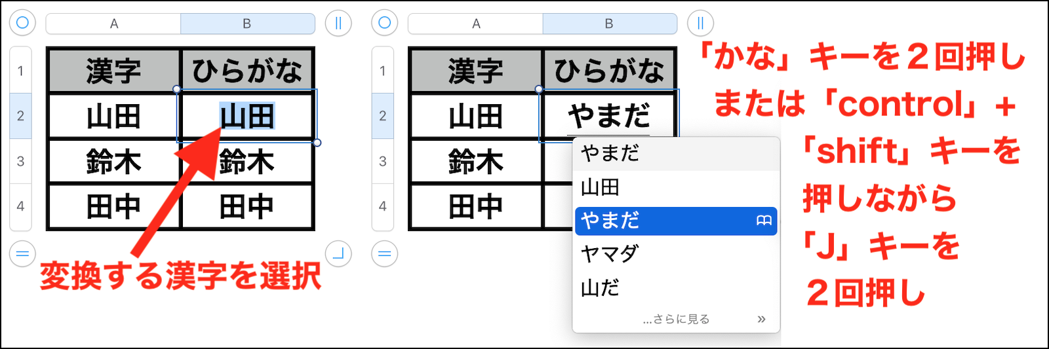The image size is (1049, 349).
Task: Pick the 山だ conversion candidate
Action: tap(600, 287)
